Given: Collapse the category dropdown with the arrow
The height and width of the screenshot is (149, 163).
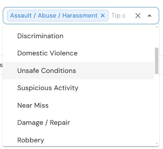Looking at the screenshot, I should (x=149, y=15).
